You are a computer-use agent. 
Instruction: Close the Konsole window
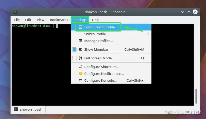(x=195, y=12)
